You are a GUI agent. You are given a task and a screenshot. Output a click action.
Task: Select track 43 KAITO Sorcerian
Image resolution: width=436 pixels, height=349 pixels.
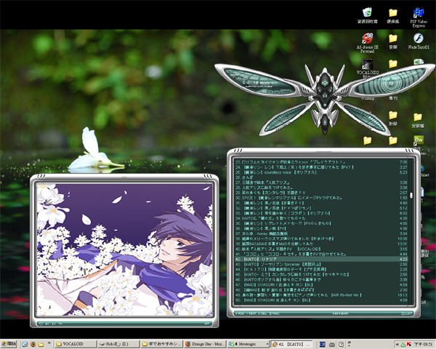321,264
